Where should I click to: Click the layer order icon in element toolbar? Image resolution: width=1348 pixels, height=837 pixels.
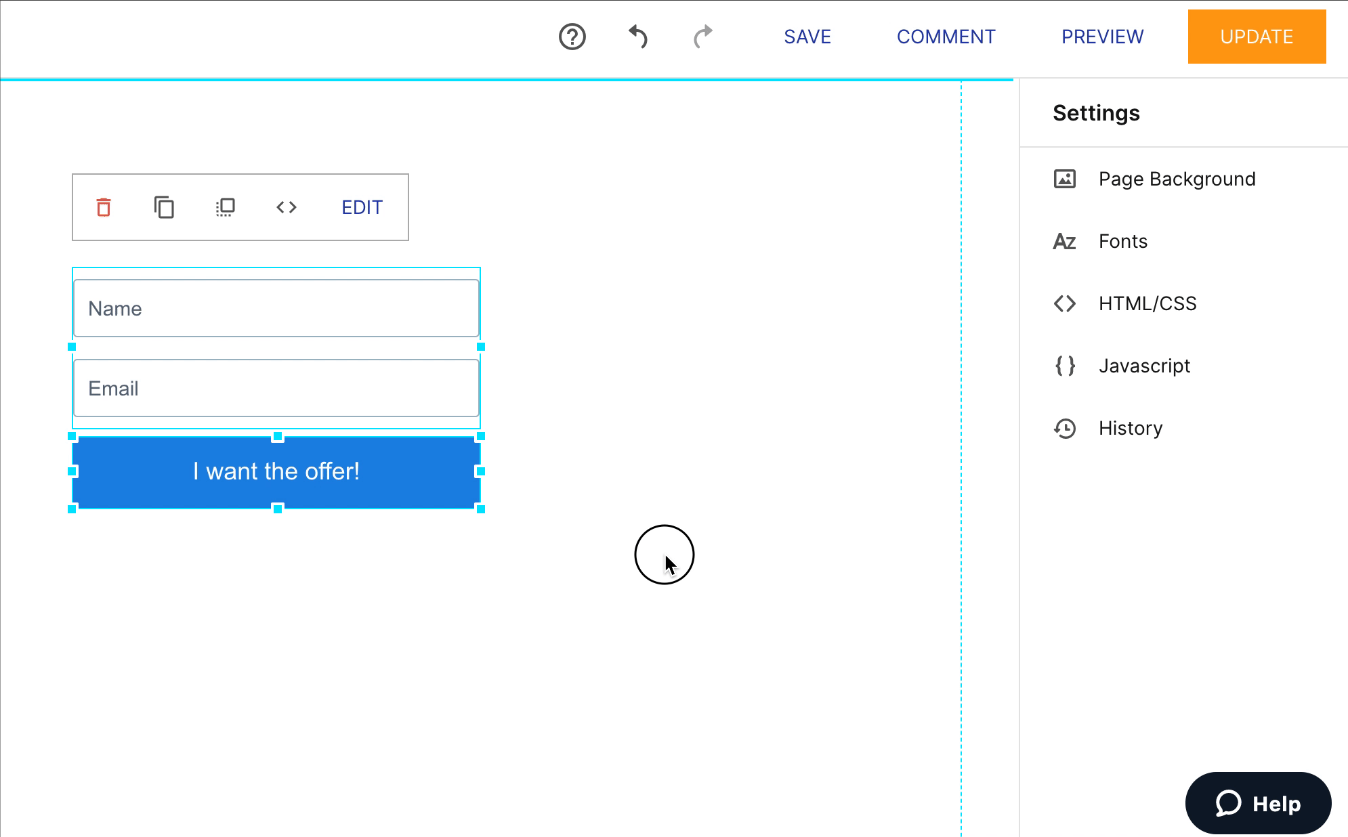coord(225,207)
